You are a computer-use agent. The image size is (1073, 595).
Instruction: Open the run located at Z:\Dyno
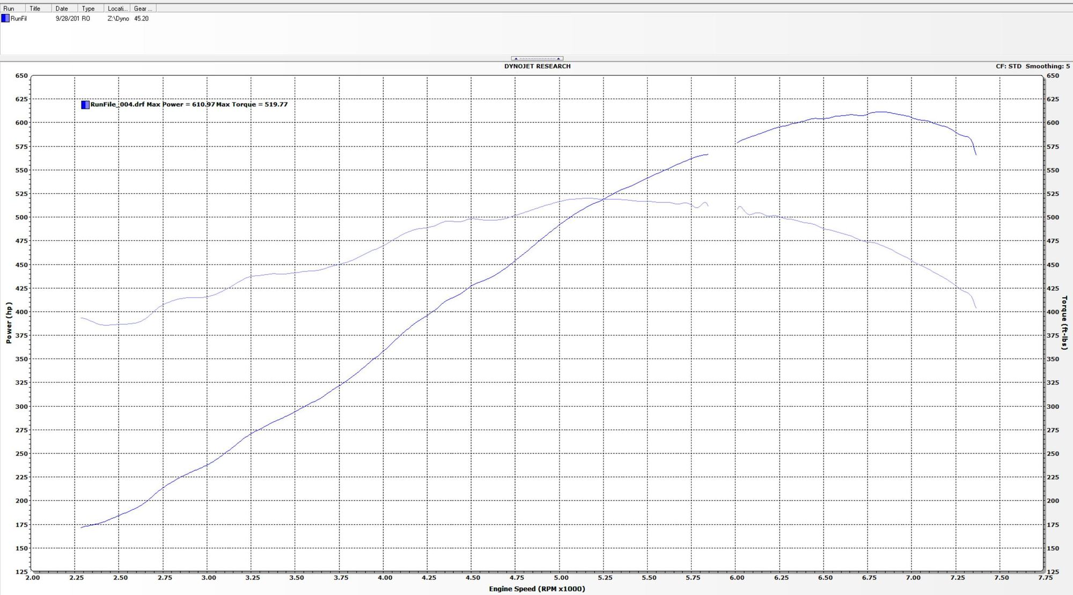point(118,18)
